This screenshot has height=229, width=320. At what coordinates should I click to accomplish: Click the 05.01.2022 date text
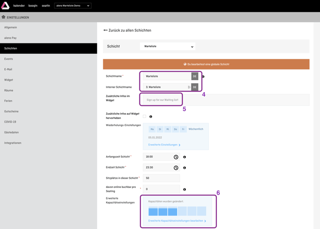pyautogui.click(x=155, y=138)
